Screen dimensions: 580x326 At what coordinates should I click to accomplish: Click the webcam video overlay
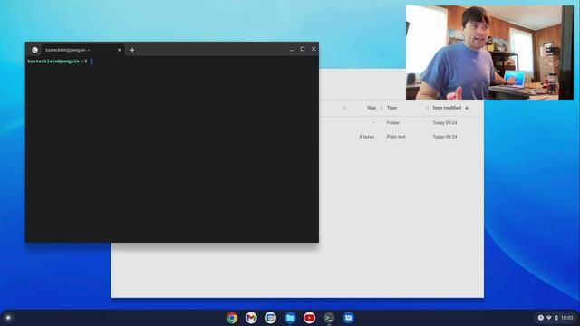[489, 53]
